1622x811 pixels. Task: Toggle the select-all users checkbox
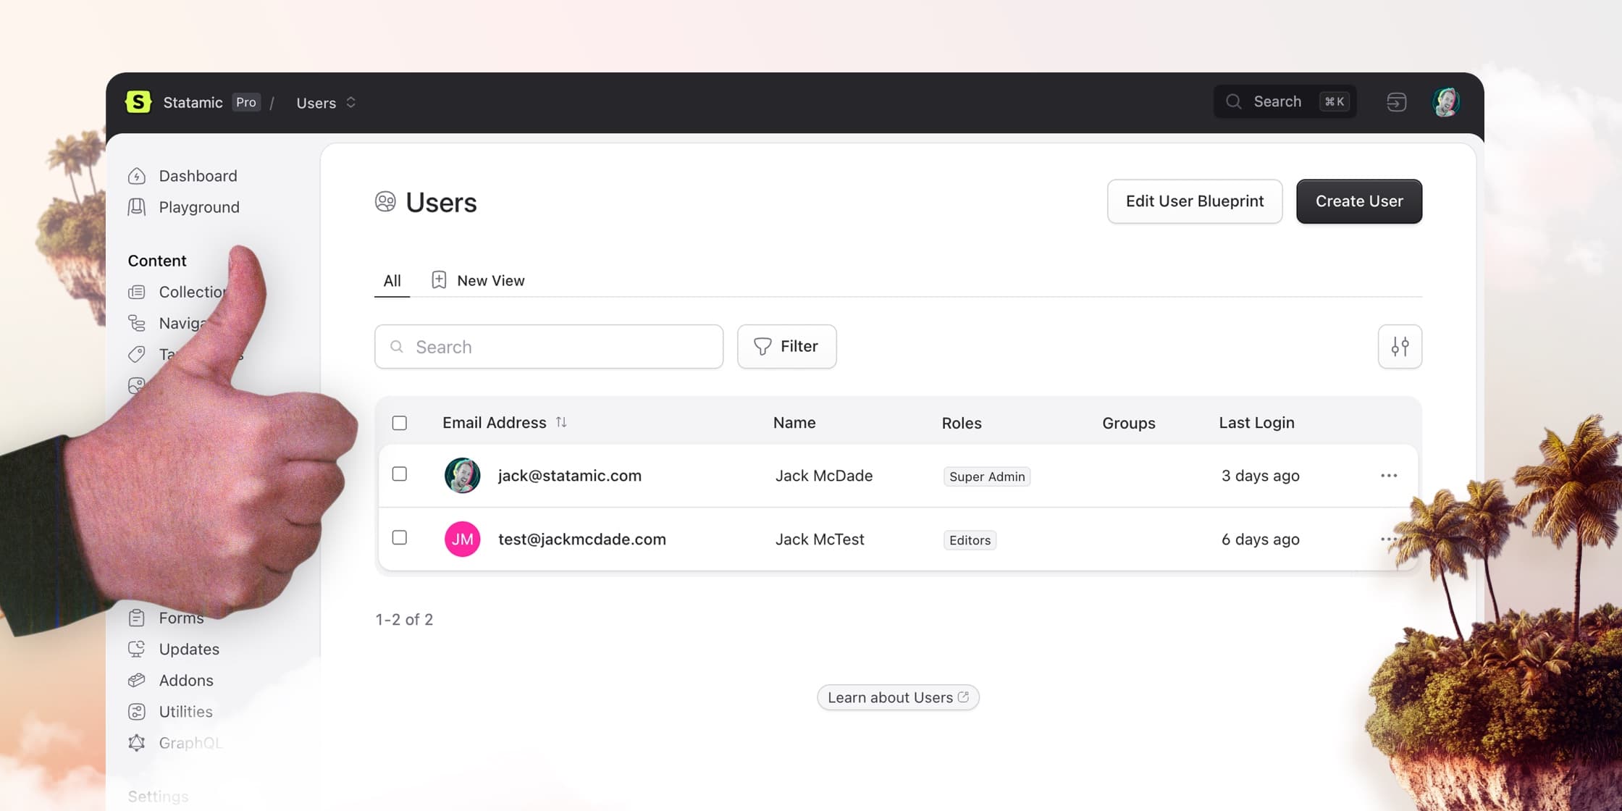click(400, 423)
